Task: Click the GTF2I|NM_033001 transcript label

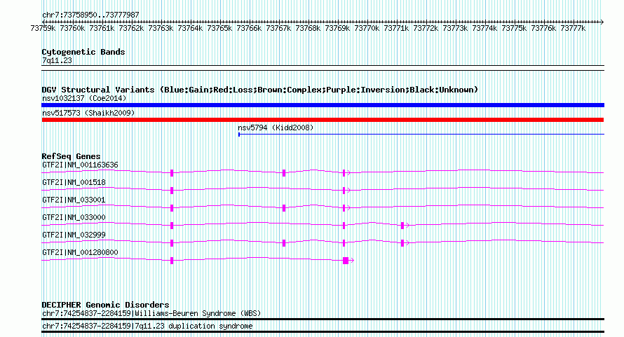Action: 74,200
